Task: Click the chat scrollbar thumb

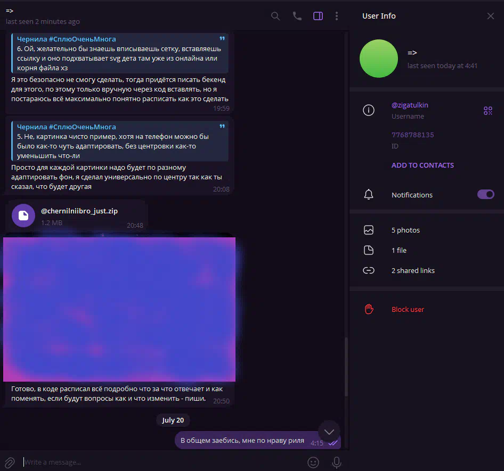Action: [346, 367]
